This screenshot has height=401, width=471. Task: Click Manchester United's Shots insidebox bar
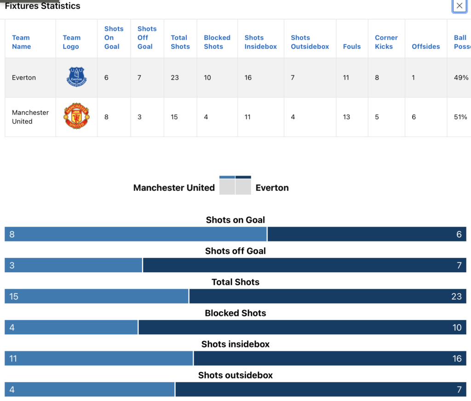(99, 358)
